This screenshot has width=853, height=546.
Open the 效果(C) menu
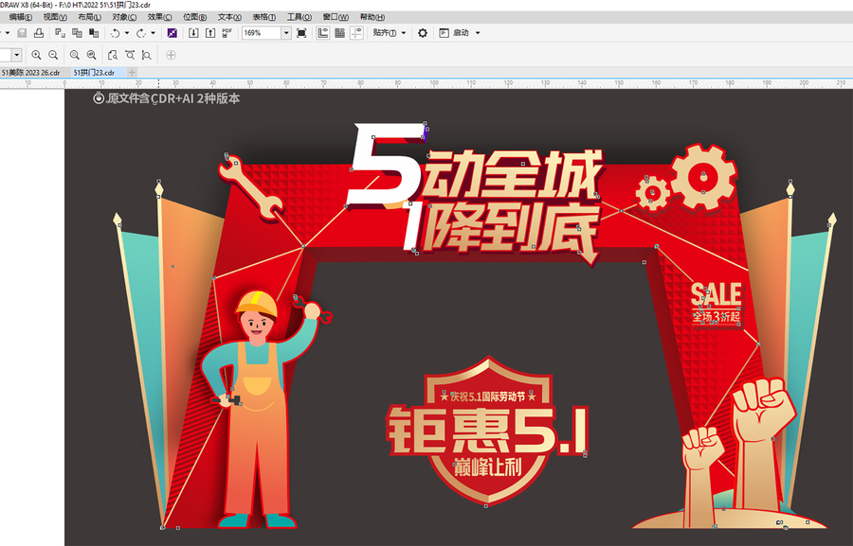pyautogui.click(x=159, y=17)
